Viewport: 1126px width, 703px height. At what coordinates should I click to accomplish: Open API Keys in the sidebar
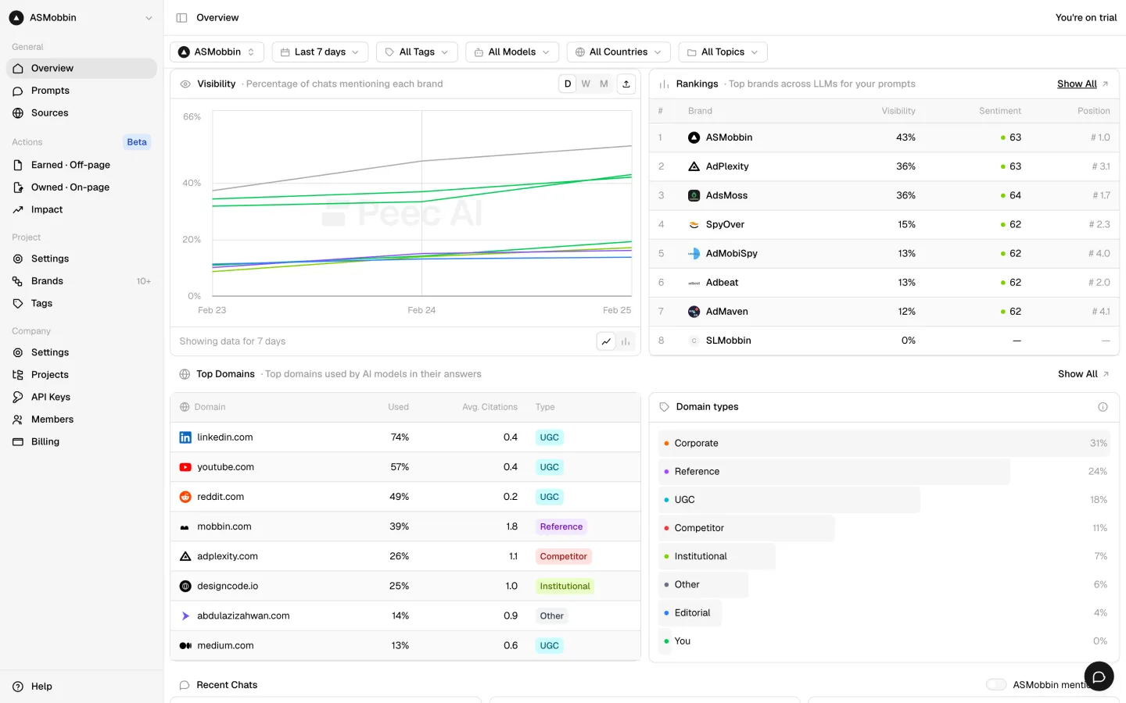point(81,398)
